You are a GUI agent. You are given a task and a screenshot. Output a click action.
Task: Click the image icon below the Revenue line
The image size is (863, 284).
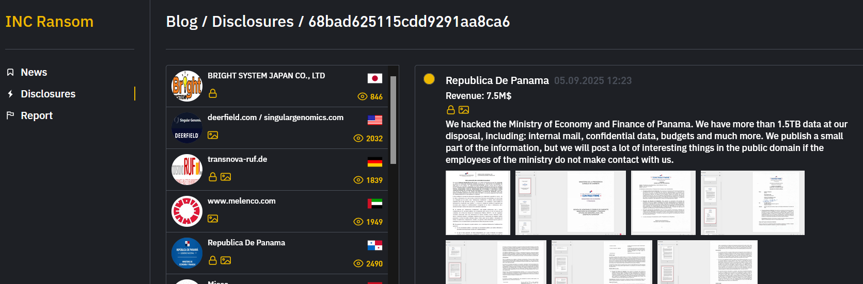[x=464, y=110]
